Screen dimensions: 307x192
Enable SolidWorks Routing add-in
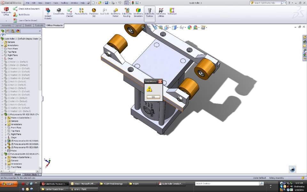pyautogui.click(x=127, y=12)
